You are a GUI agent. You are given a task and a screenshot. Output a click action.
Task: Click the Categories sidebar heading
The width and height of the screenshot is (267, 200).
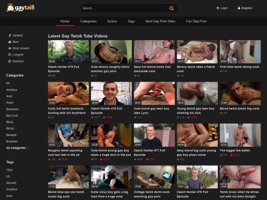pyautogui.click(x=15, y=75)
